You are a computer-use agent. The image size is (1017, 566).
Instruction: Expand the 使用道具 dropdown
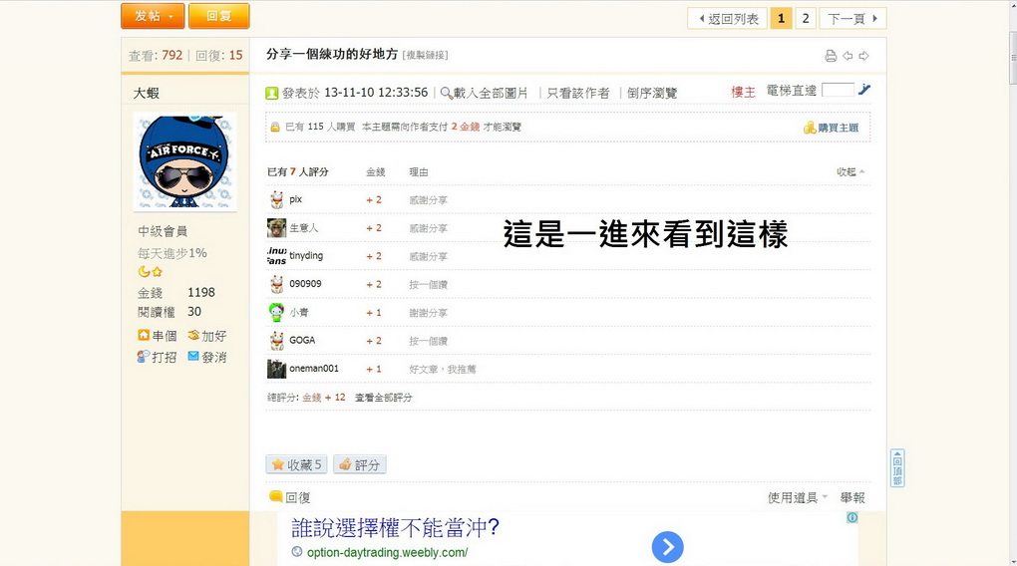pyautogui.click(x=798, y=497)
